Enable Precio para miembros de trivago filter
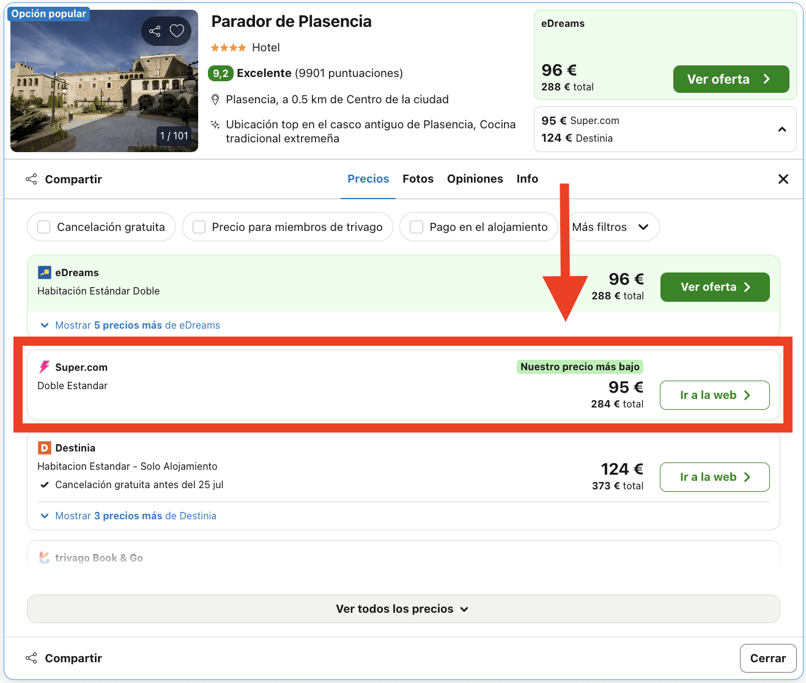 199,227
